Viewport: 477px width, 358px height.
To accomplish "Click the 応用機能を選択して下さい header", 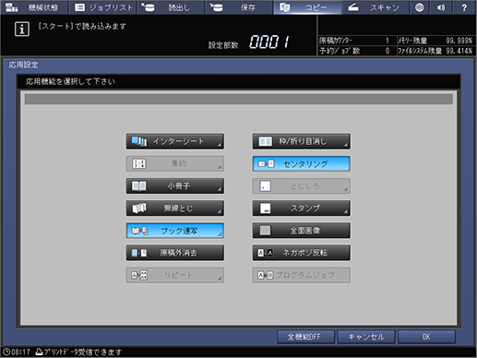I will coord(70,81).
